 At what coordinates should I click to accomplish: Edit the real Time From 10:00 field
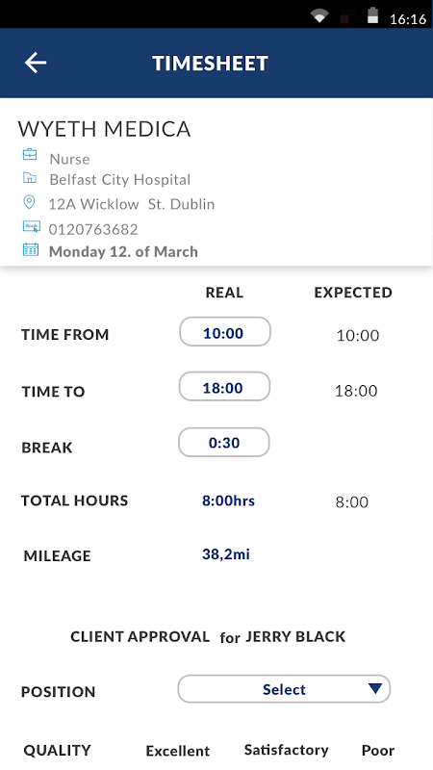(x=225, y=332)
